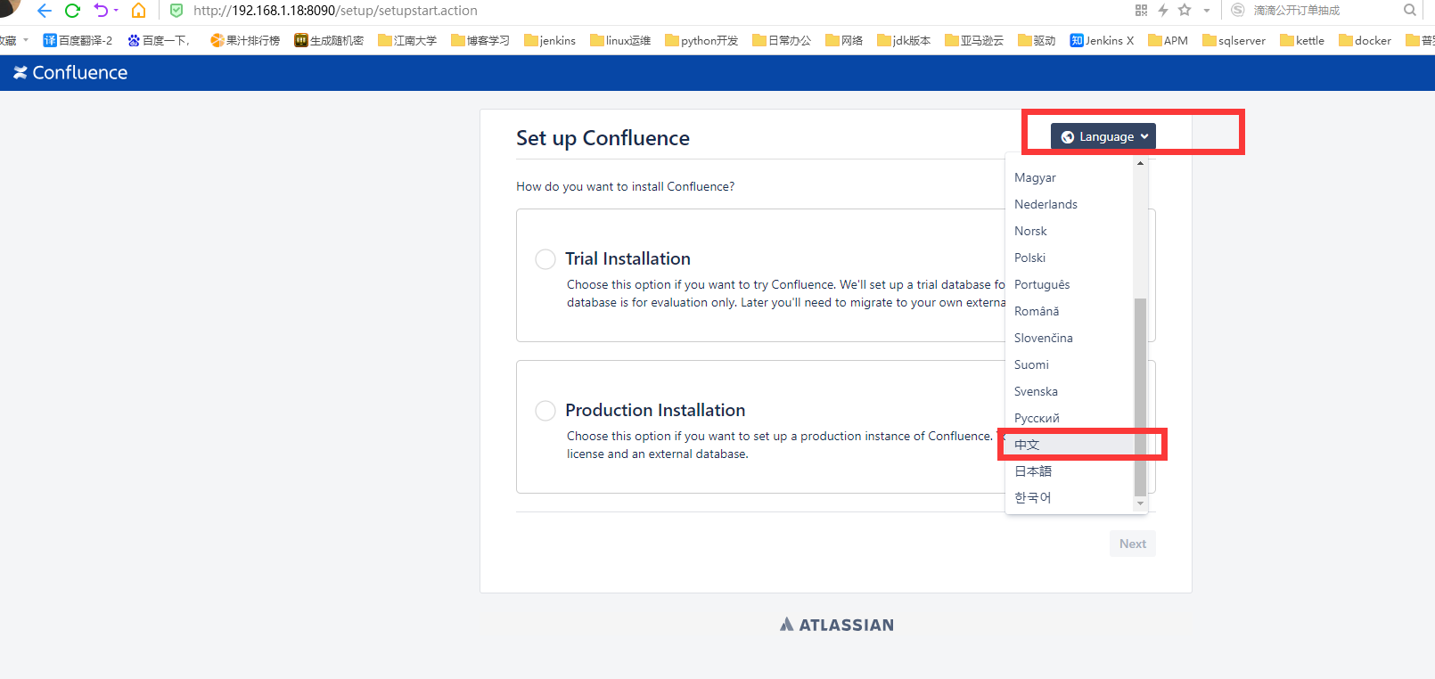Choose 中文 from the language list
The image size is (1435, 679).
(x=1027, y=445)
